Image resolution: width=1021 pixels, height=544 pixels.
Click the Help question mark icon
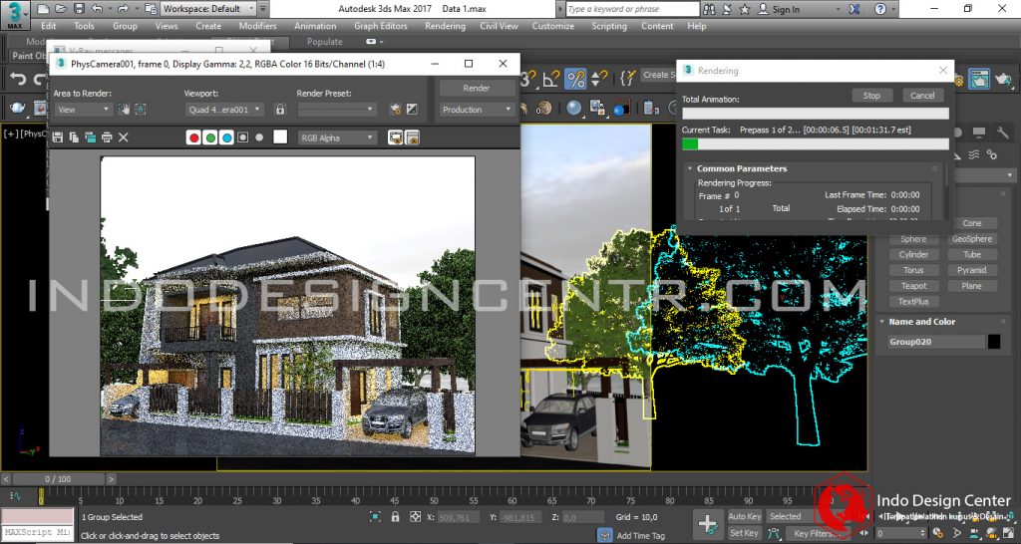click(880, 9)
